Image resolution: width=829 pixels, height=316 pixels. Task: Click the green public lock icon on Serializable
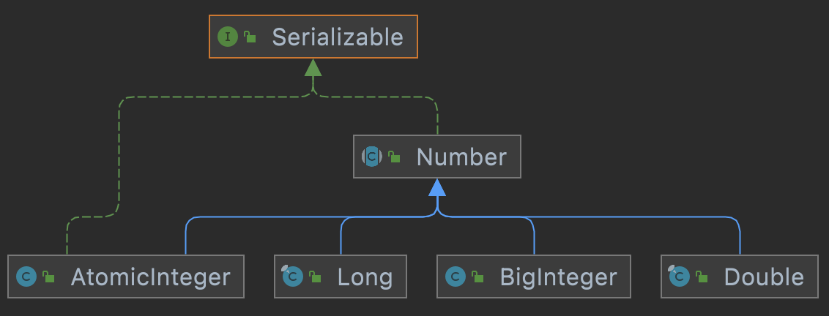click(250, 37)
